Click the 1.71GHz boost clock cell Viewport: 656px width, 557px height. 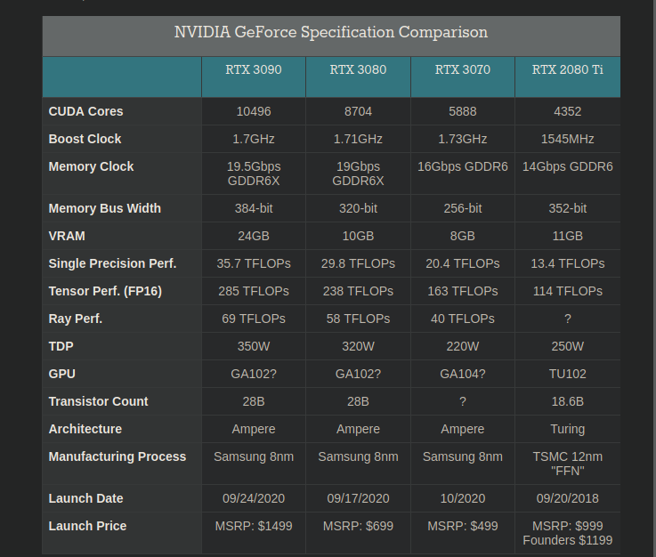(358, 139)
